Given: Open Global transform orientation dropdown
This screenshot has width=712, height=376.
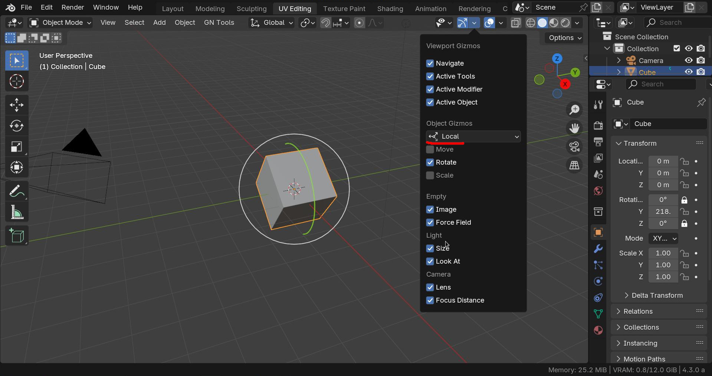Looking at the screenshot, I should [271, 23].
